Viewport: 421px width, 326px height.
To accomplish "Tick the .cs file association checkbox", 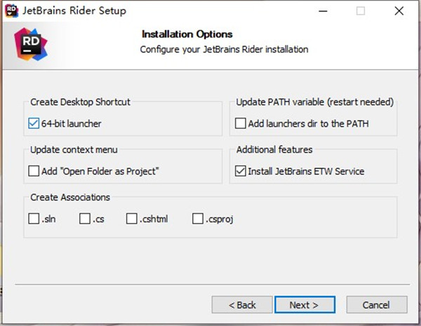I will 85,219.
